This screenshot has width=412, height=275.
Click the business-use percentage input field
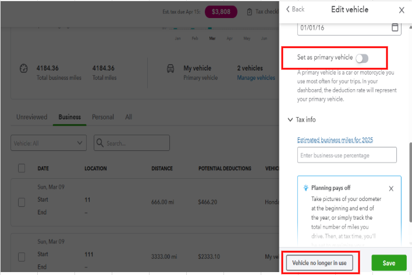tap(347, 155)
